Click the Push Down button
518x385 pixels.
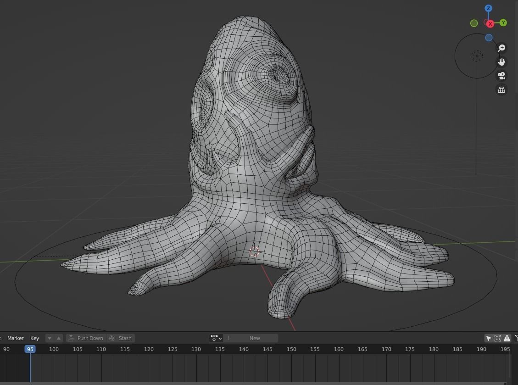pos(86,338)
